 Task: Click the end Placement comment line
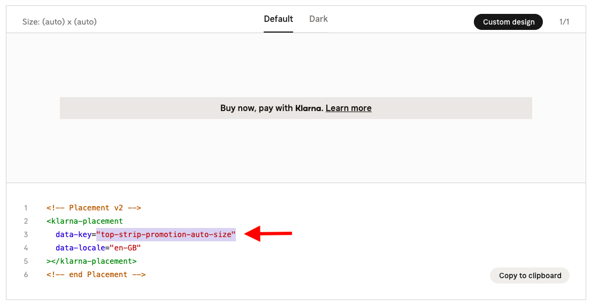tap(96, 274)
